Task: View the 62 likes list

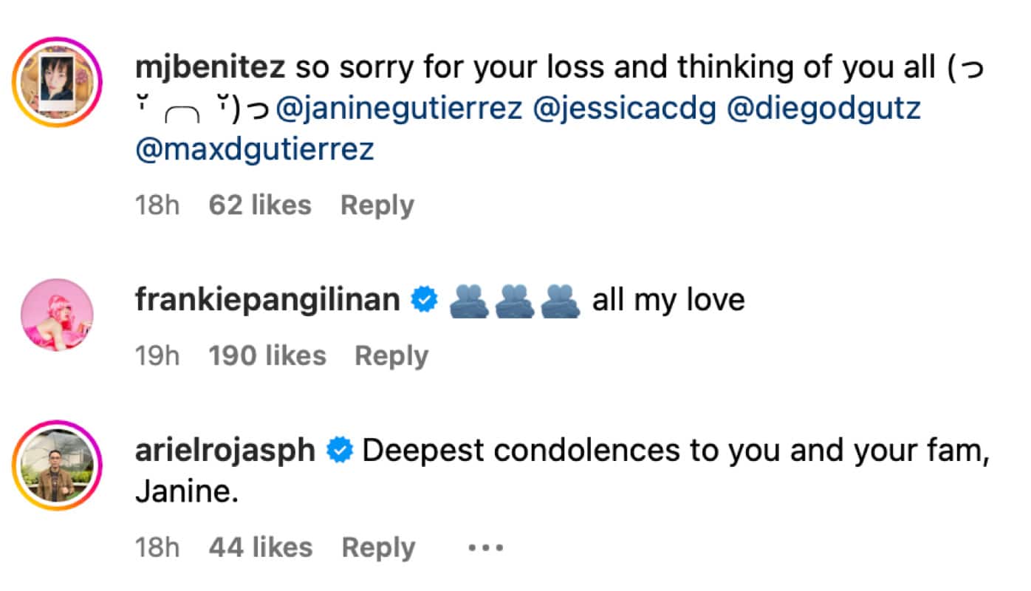Action: [x=260, y=205]
